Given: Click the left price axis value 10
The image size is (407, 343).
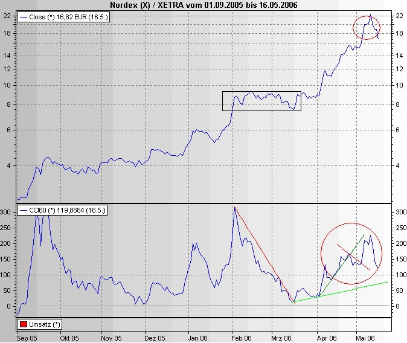Looking at the screenshot, I should coord(7,85).
